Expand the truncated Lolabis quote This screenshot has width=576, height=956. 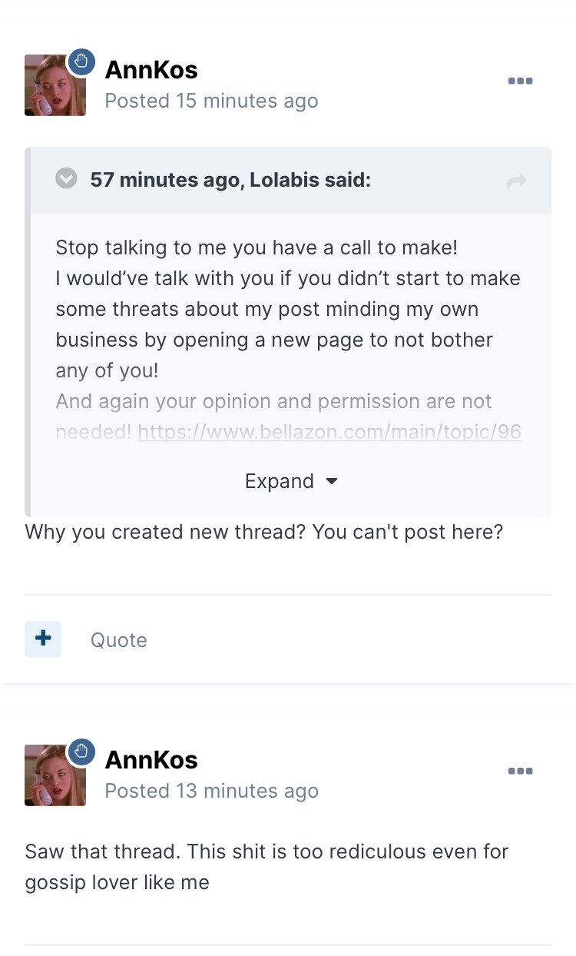(x=280, y=481)
